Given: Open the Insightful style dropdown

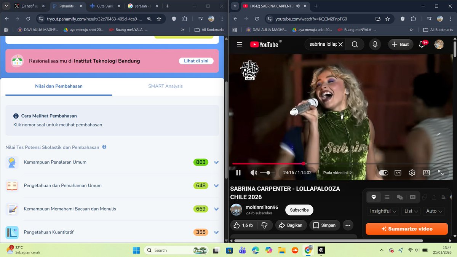Looking at the screenshot, I should [383, 211].
